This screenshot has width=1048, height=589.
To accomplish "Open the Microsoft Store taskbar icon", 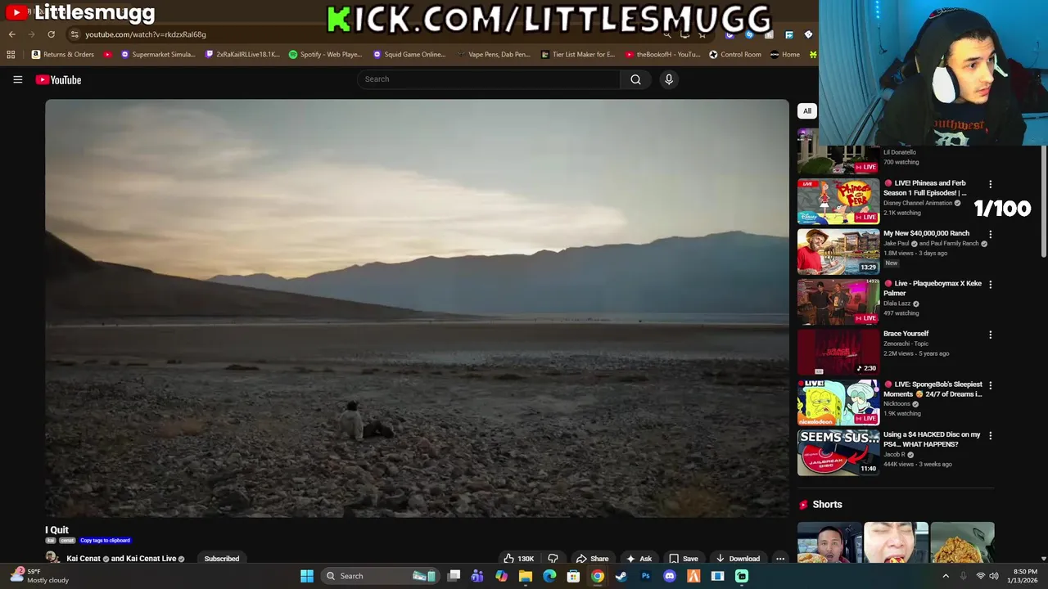I will 573,576.
